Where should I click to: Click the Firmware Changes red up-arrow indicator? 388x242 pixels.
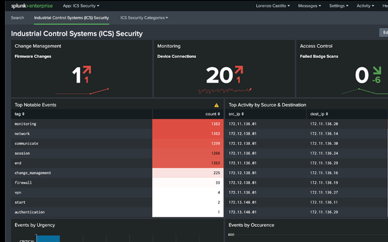[x=87, y=70]
